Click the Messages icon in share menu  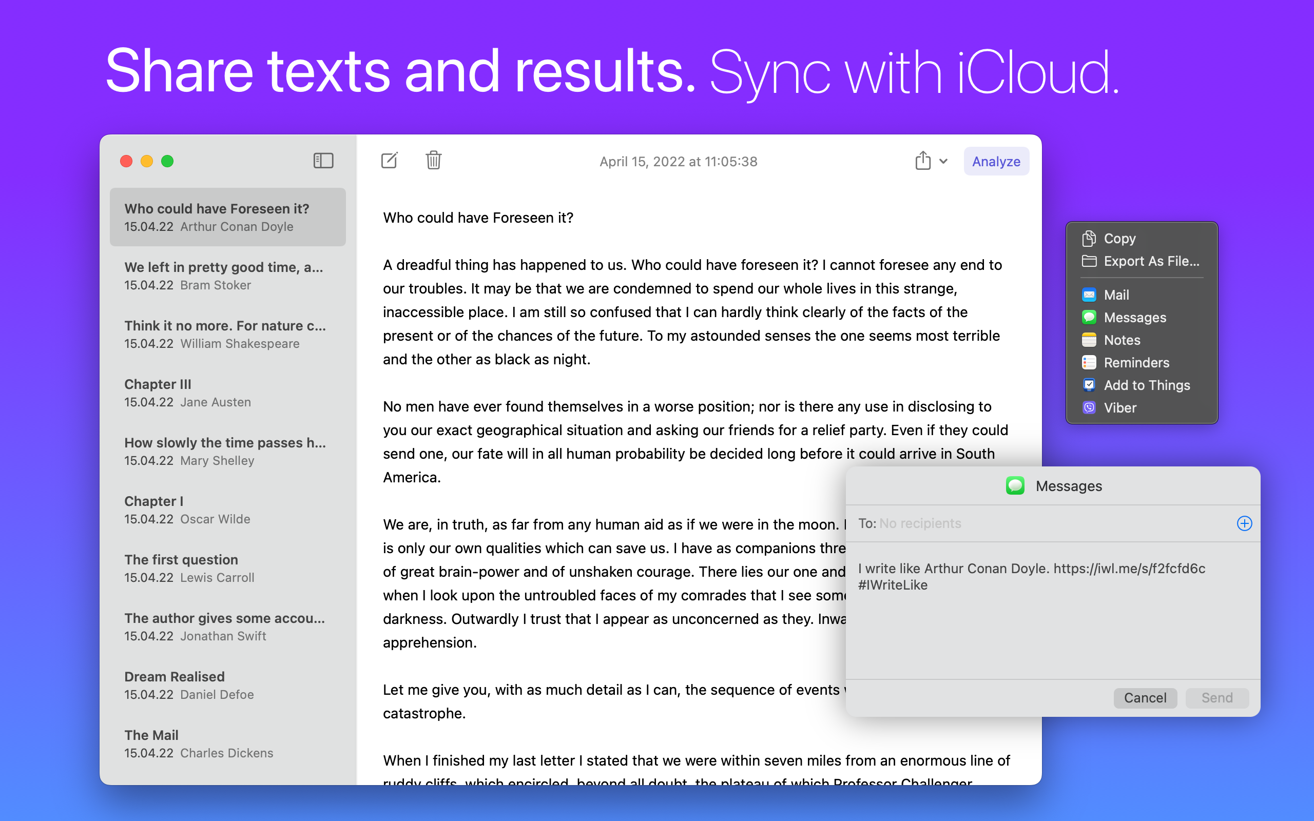pos(1089,317)
